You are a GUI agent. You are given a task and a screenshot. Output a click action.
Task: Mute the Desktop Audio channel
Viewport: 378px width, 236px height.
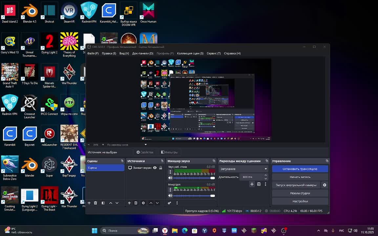[x=170, y=178]
